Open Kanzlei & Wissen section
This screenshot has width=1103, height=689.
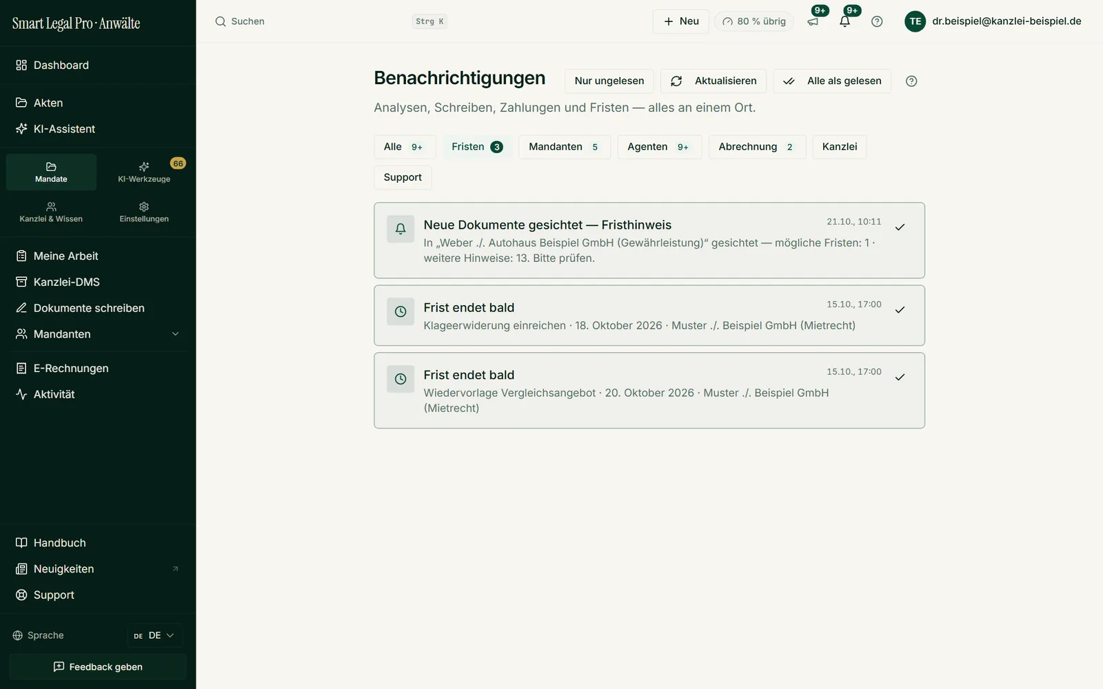pos(51,212)
